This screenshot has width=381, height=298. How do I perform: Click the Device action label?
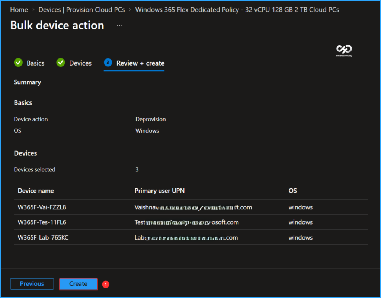coord(31,119)
